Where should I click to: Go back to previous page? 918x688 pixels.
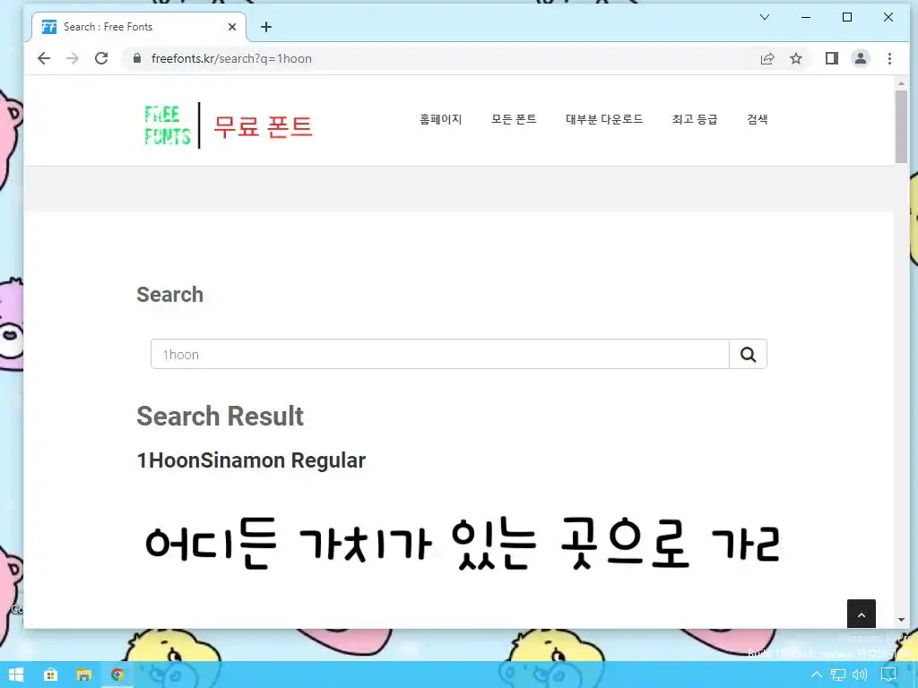(x=44, y=58)
